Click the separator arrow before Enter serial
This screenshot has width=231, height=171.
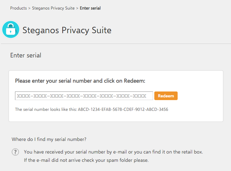[x=77, y=8]
